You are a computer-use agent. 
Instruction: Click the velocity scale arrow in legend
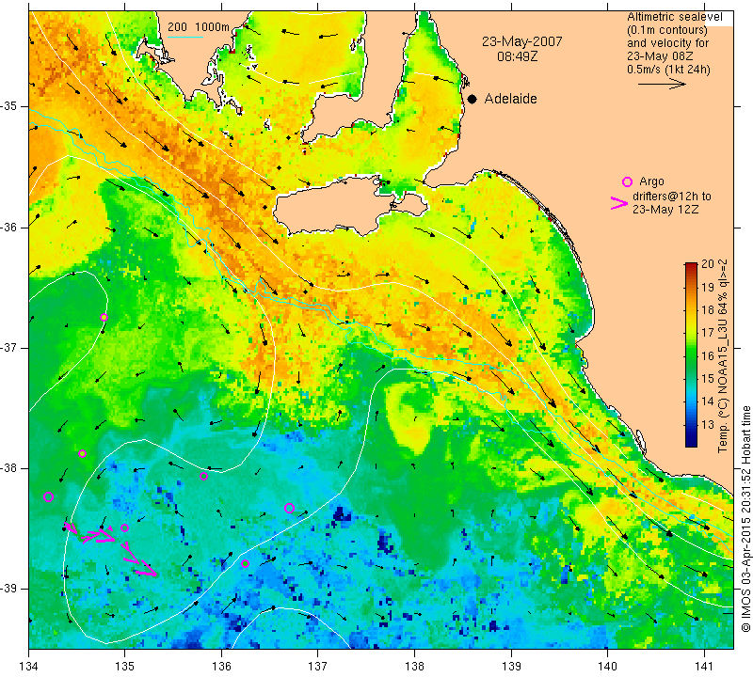click(x=662, y=84)
